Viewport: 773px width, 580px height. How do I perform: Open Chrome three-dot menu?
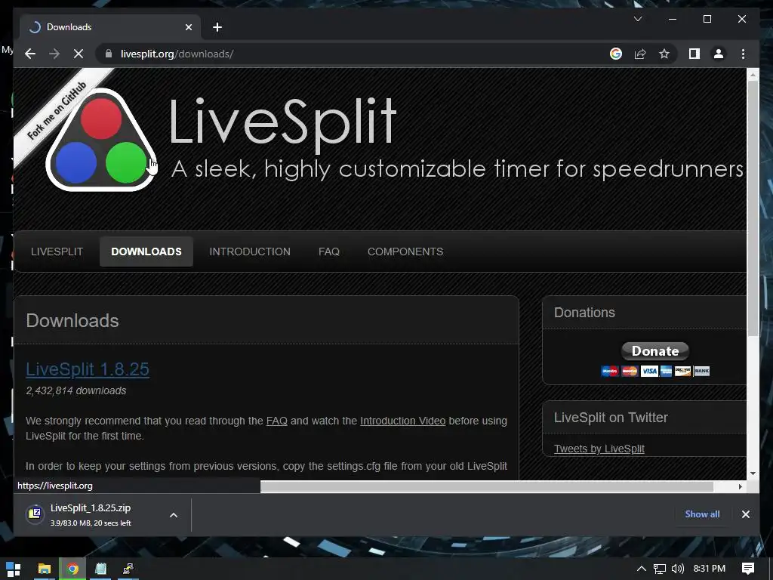point(743,54)
